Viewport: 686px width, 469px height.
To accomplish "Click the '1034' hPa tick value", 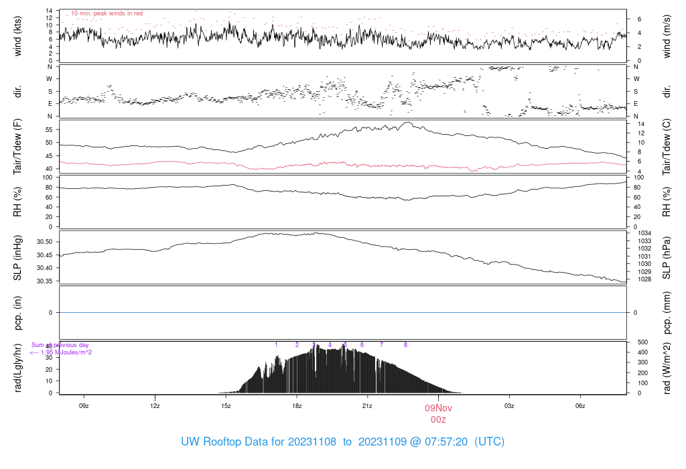I will [x=644, y=233].
